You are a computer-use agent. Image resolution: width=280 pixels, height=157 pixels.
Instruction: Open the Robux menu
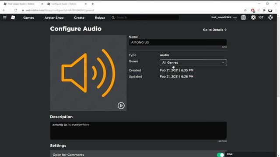[100, 17]
